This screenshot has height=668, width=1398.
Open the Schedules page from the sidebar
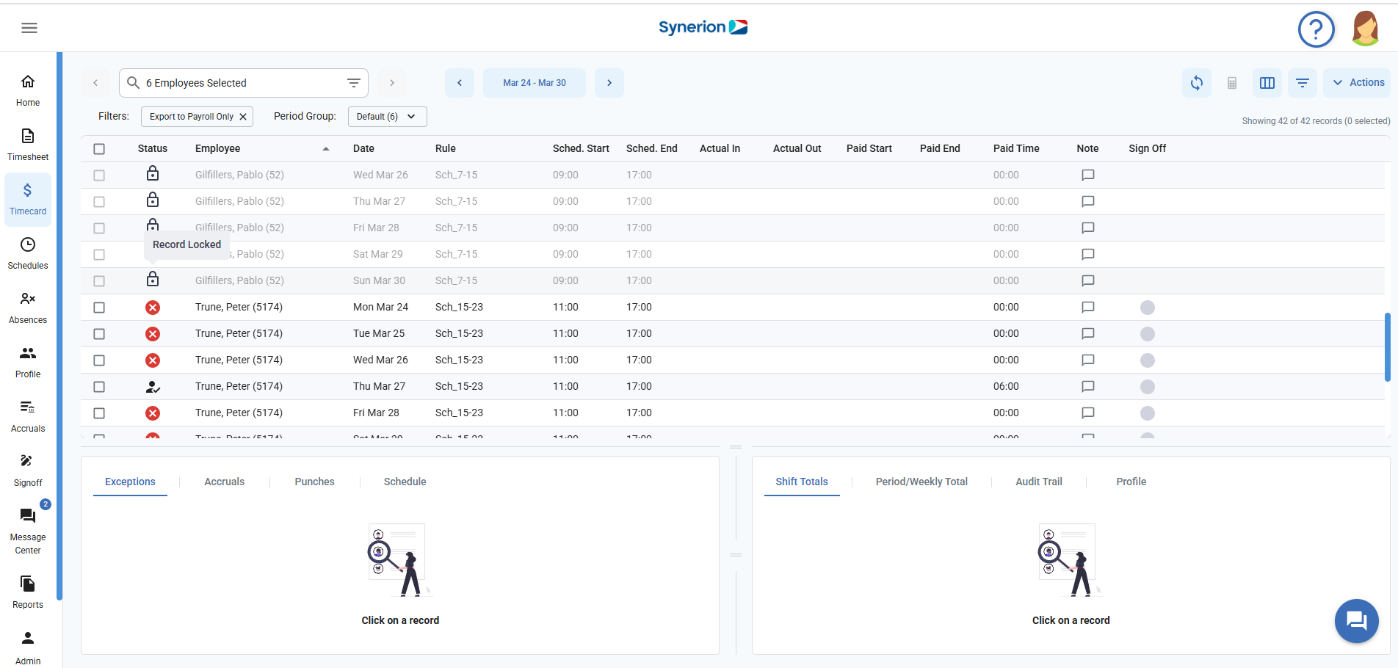(28, 253)
